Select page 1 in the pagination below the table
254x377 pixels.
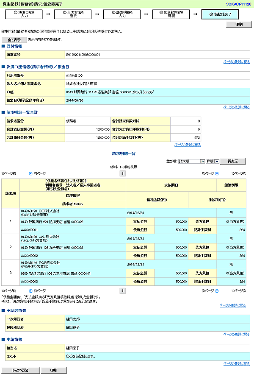point(123,291)
